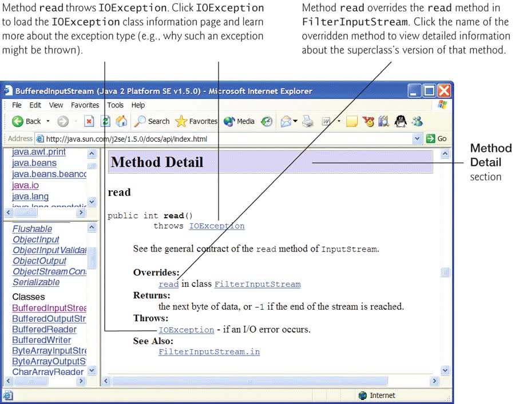Select the CharArrayReader class link

click(x=48, y=372)
